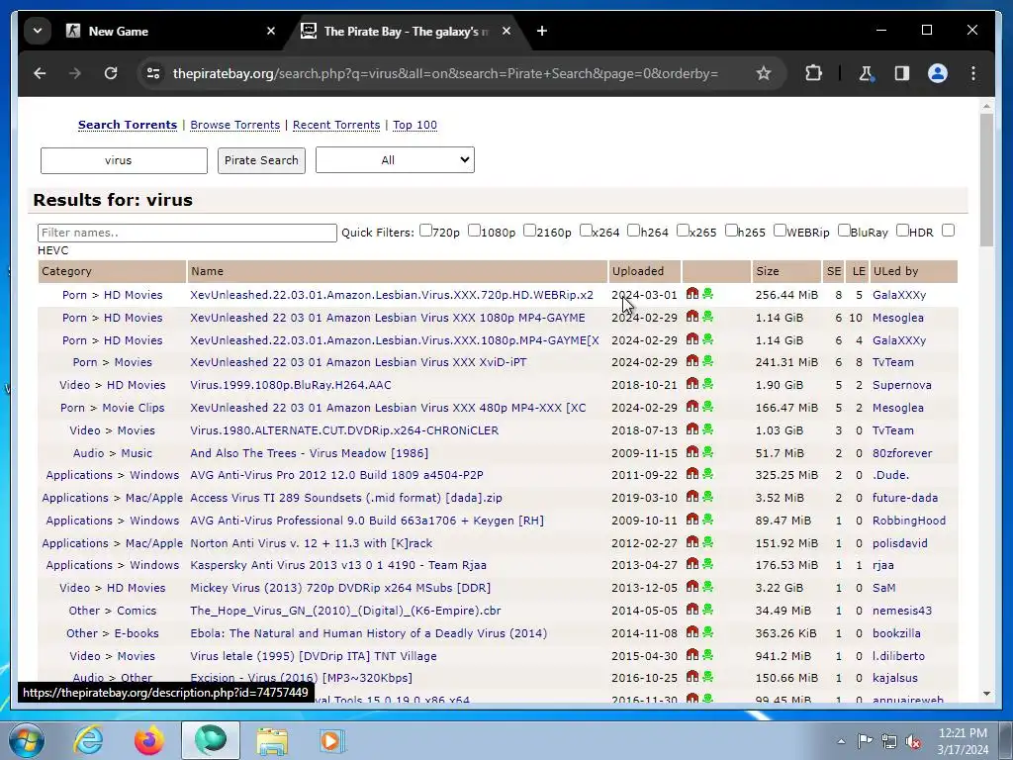Viewport: 1013px width, 760px height.
Task: Expand the tab search chevron
Action: pyautogui.click(x=38, y=31)
